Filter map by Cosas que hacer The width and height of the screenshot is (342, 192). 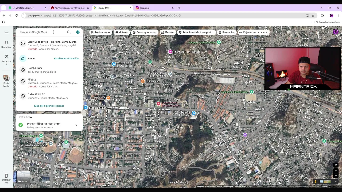145,32
